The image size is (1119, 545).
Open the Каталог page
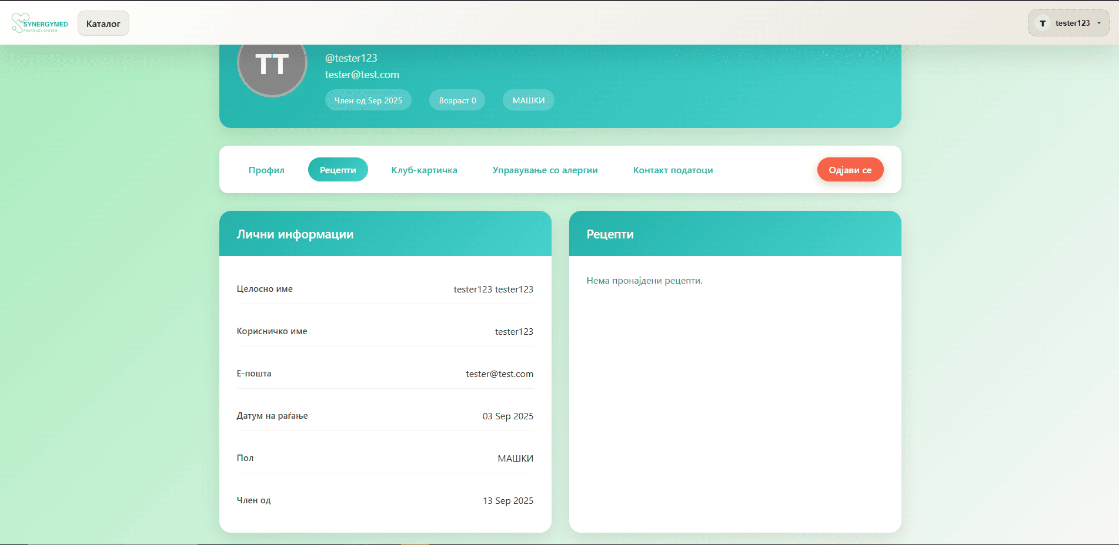coord(103,23)
